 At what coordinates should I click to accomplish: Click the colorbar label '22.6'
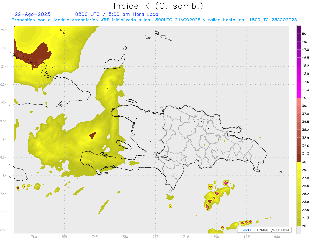(x=306, y=210)
